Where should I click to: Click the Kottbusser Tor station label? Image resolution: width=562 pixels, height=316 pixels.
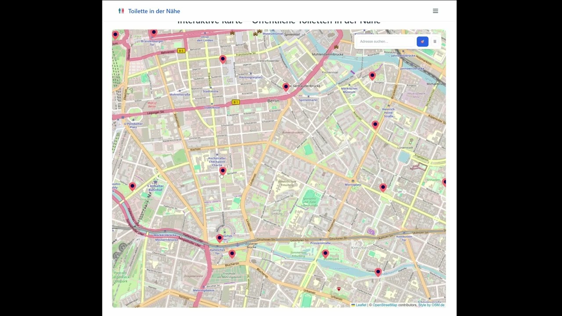404,238
